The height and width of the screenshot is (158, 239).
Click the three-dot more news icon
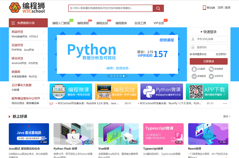point(225,103)
